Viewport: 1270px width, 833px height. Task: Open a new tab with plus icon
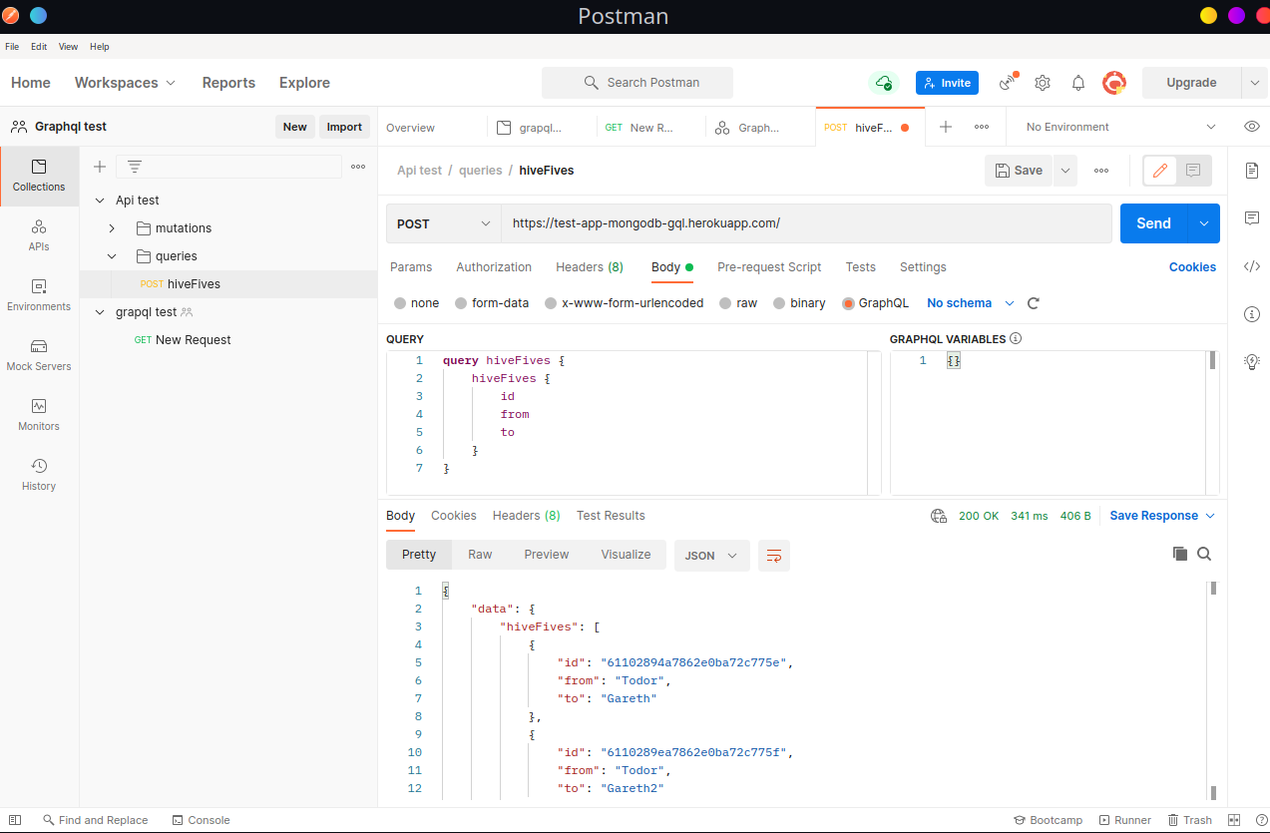[946, 127]
